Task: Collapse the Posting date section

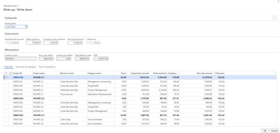Action: coord(275,18)
